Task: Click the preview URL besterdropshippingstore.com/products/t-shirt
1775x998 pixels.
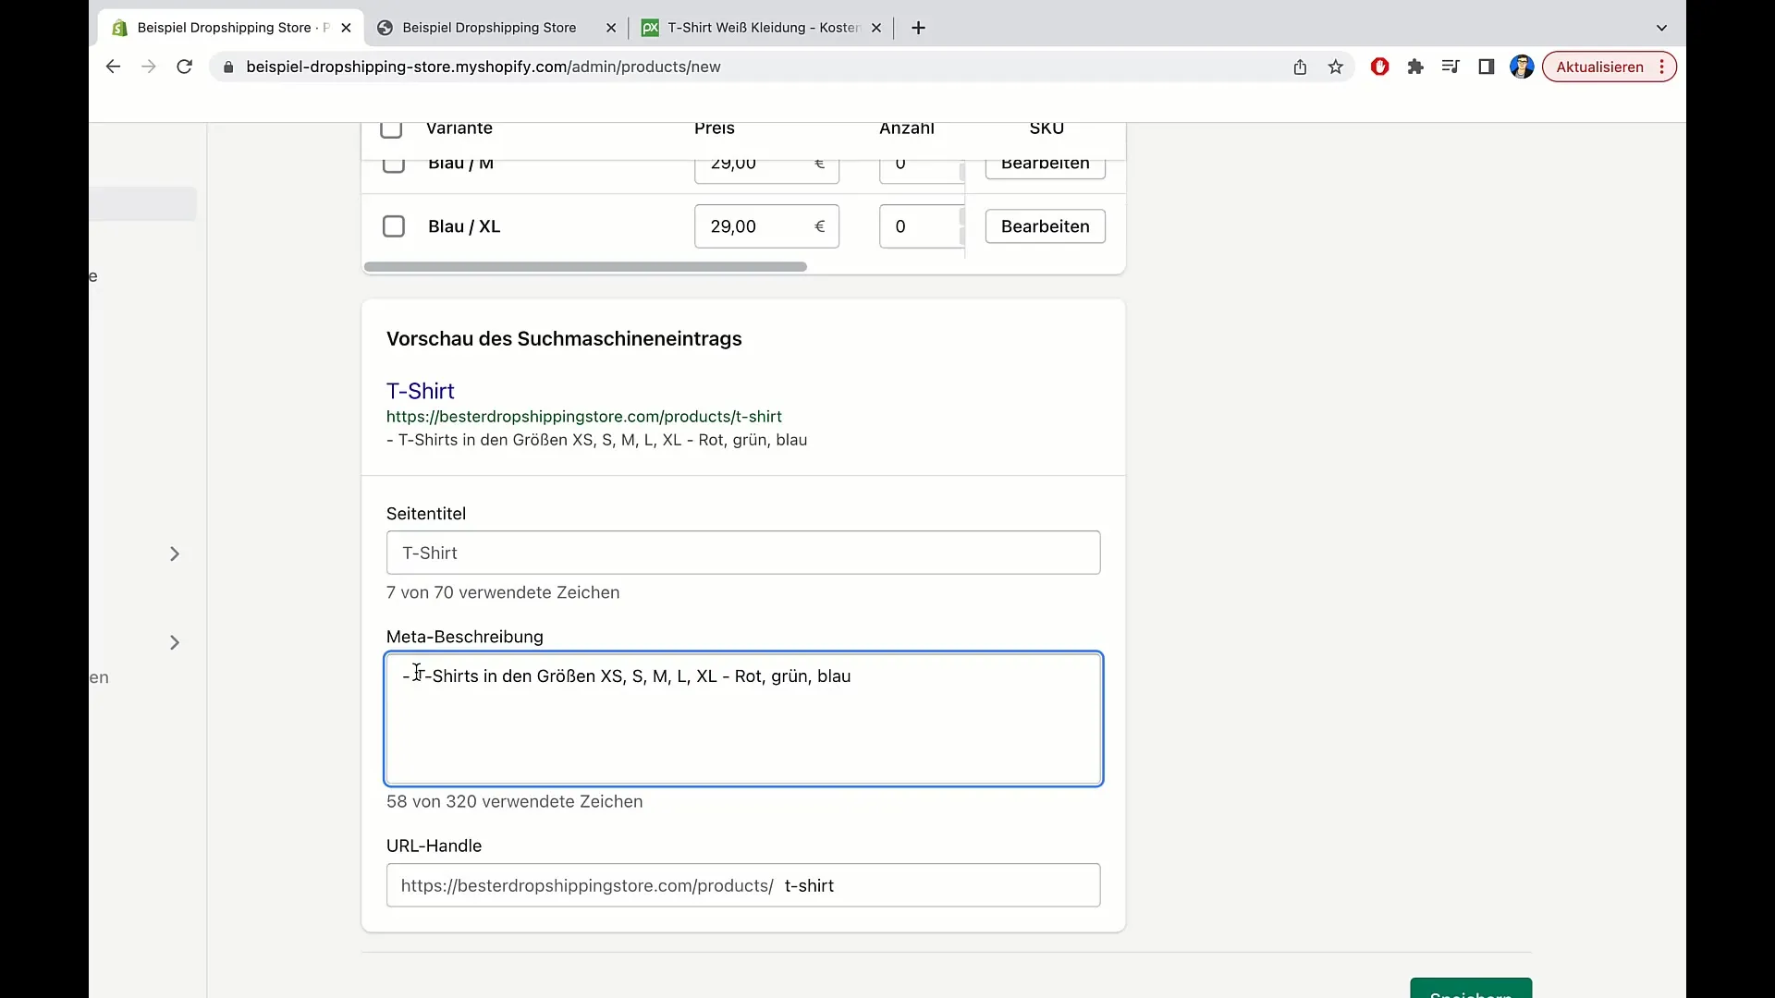Action: [583, 417]
